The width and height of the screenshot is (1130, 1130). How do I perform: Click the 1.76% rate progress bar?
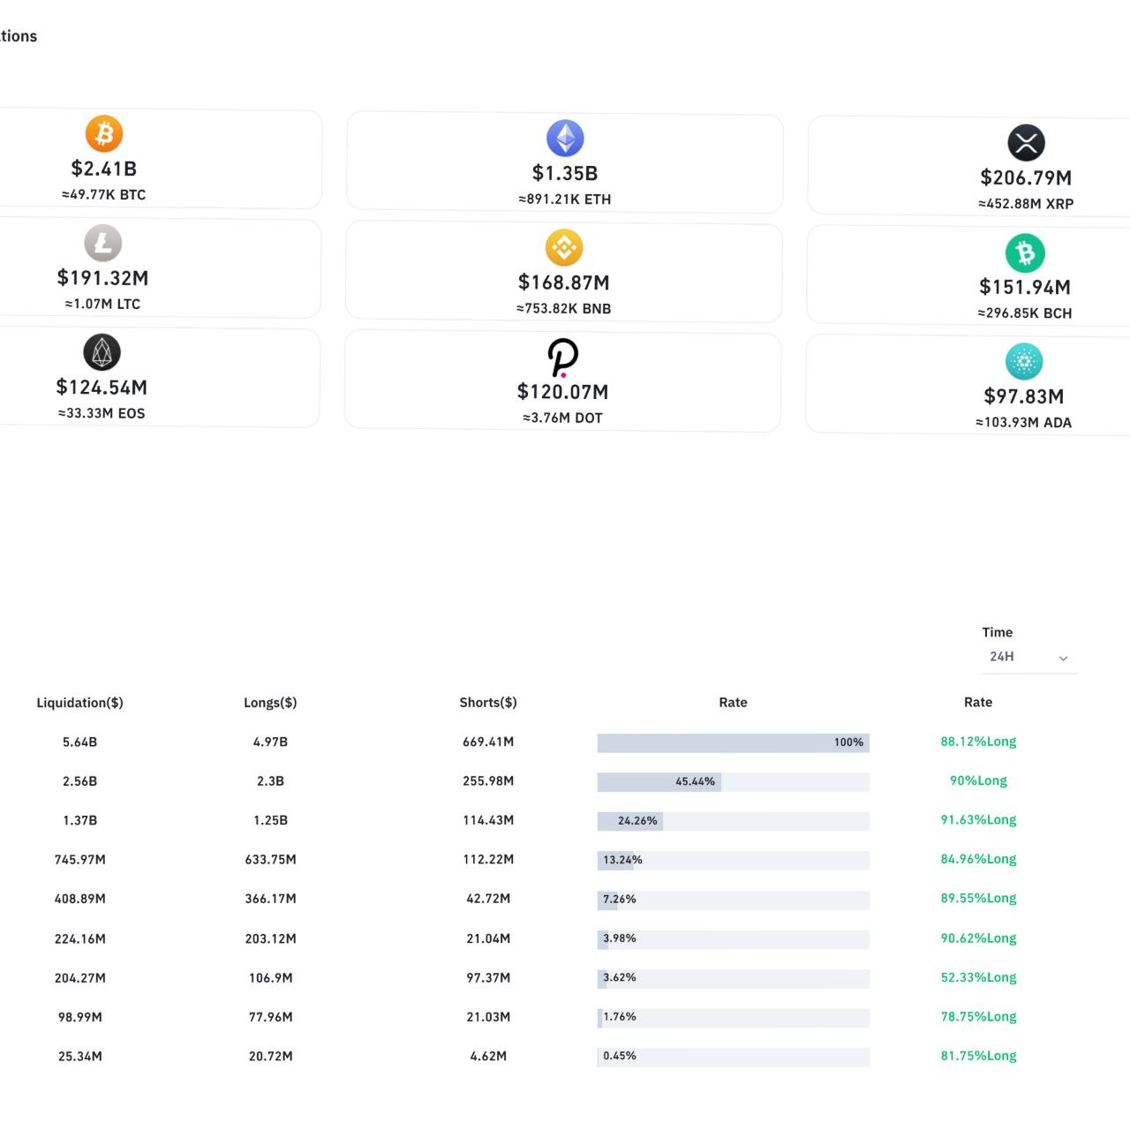pos(734,1017)
